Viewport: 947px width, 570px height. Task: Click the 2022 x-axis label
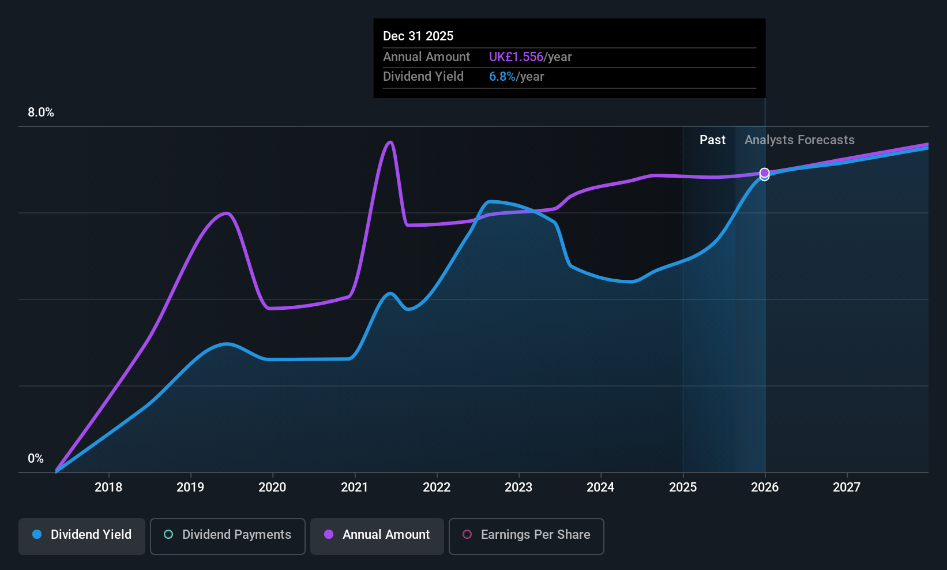point(437,487)
